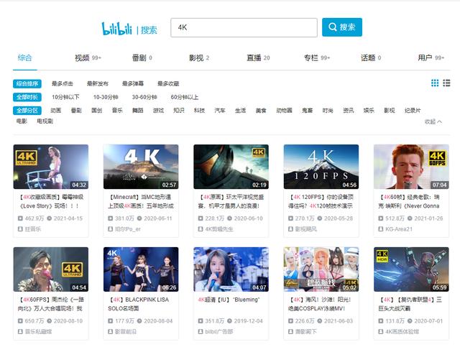Filter duration to 60分钟以上
The height and width of the screenshot is (347, 460).
point(184,97)
